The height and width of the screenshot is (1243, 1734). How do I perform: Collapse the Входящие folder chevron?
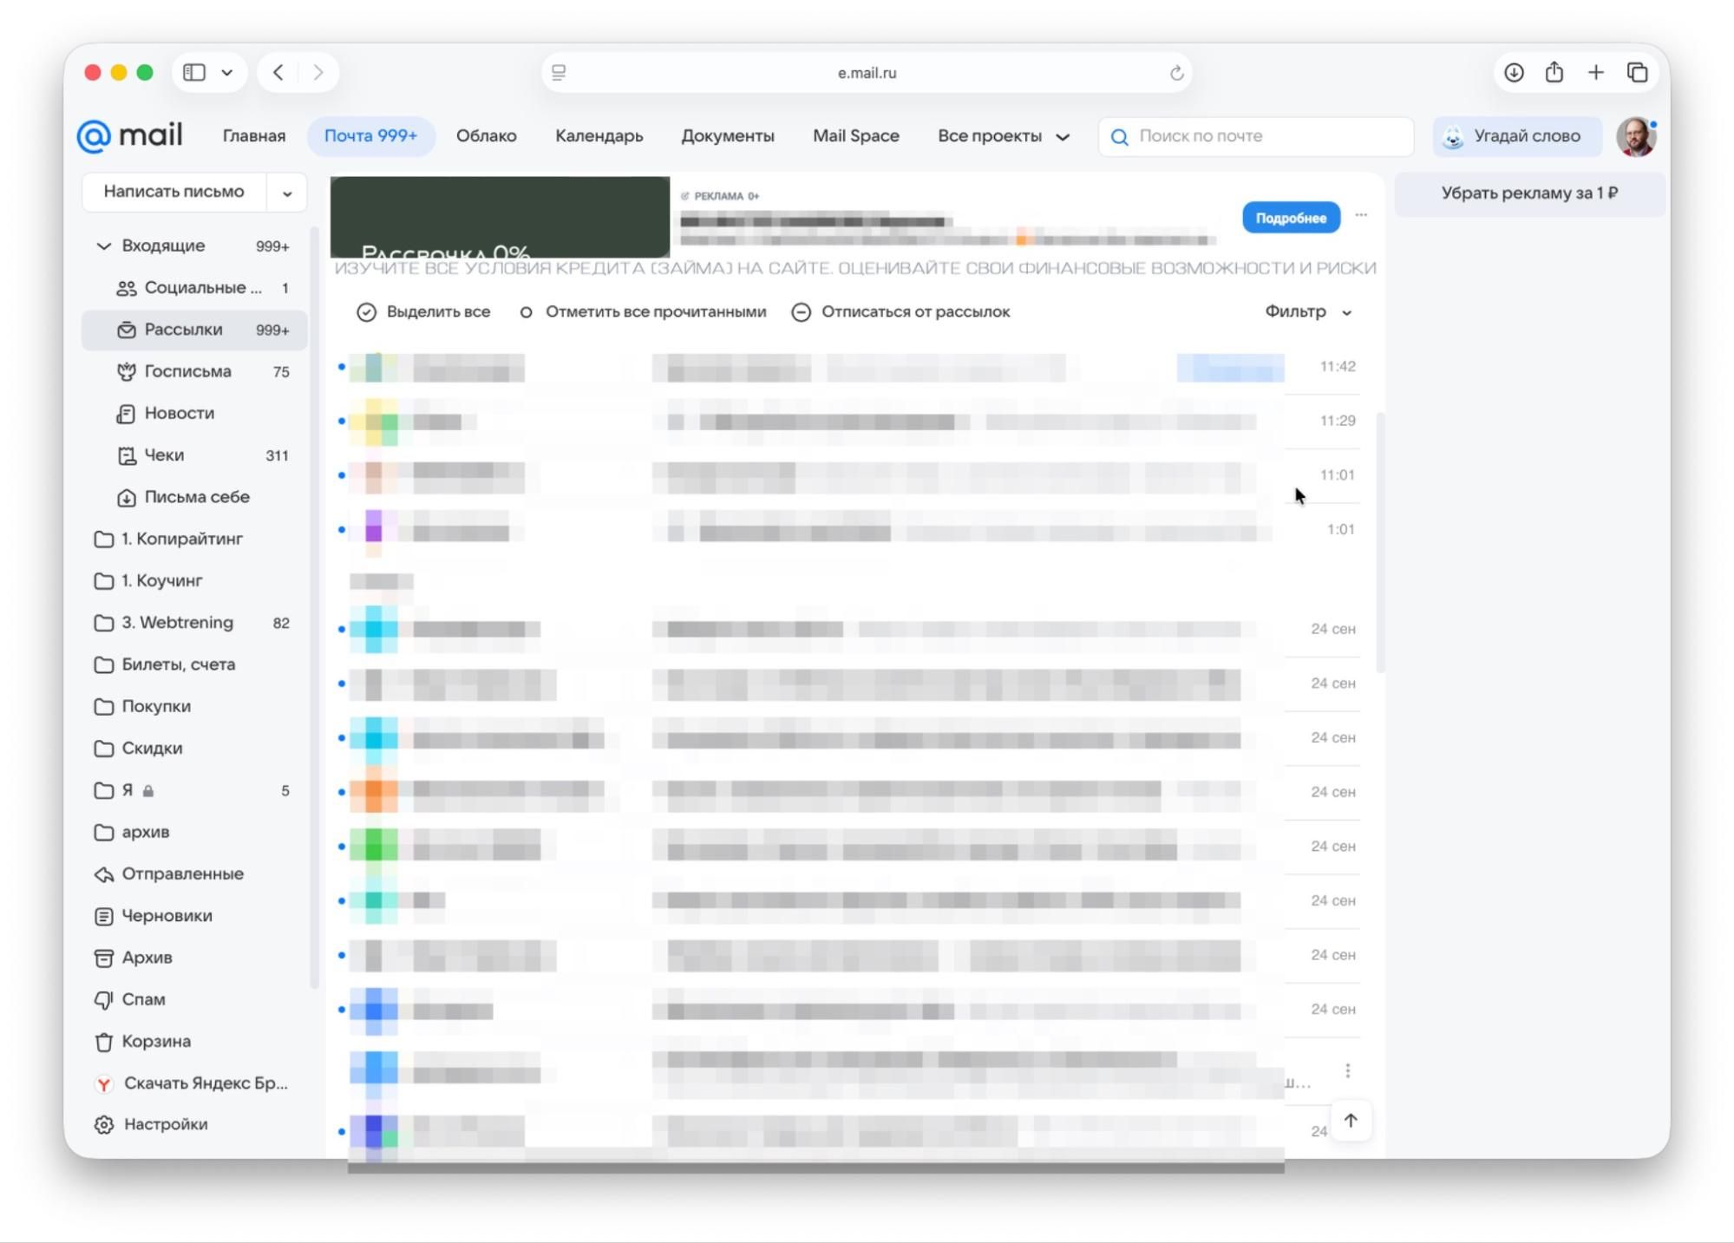[x=103, y=246]
